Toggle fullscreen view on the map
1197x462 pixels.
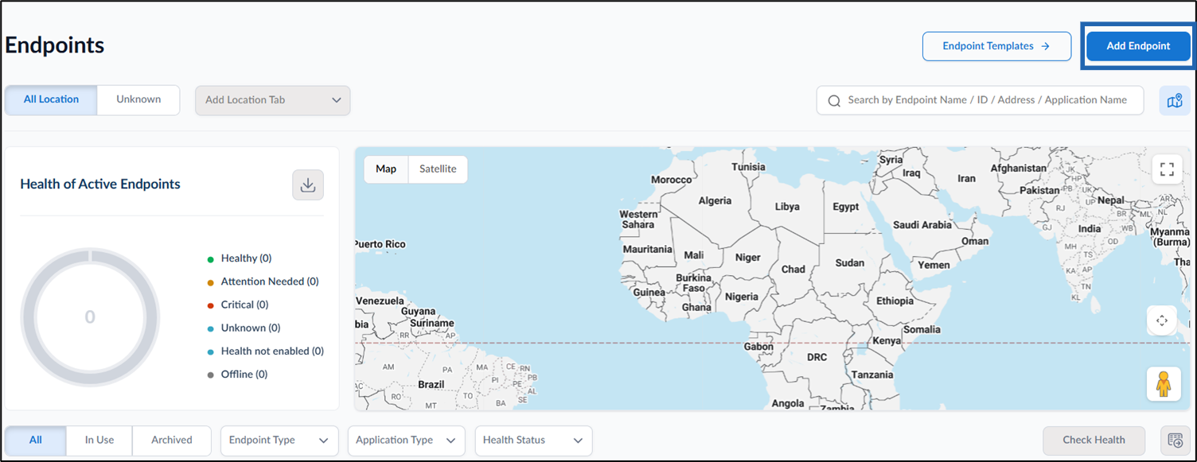tap(1167, 169)
